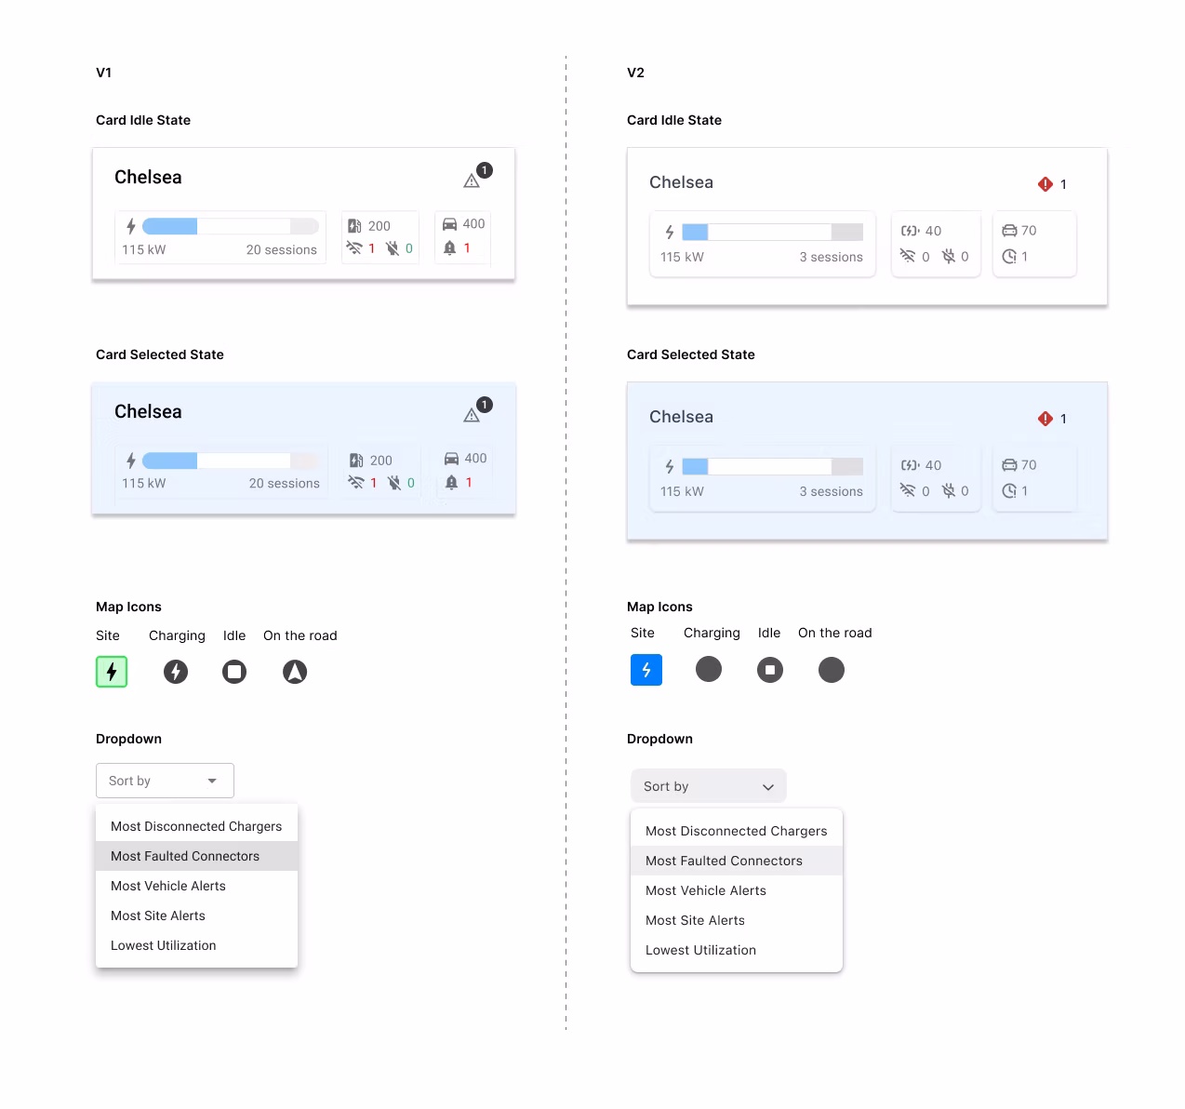The height and width of the screenshot is (1109, 1185).
Task: Click red diamond alert icon on V2 idle card
Action: (1045, 184)
